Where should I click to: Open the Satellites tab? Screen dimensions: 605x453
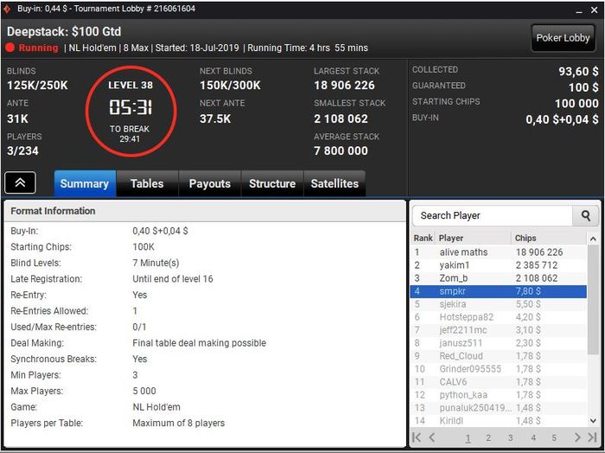pyautogui.click(x=334, y=183)
